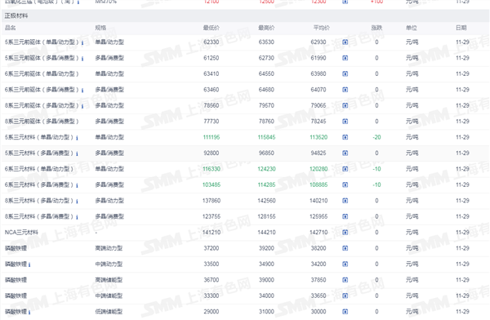This screenshot has width=490, height=320.
Task: Open price chart icon beside average 140210
Action: pyautogui.click(x=345, y=201)
